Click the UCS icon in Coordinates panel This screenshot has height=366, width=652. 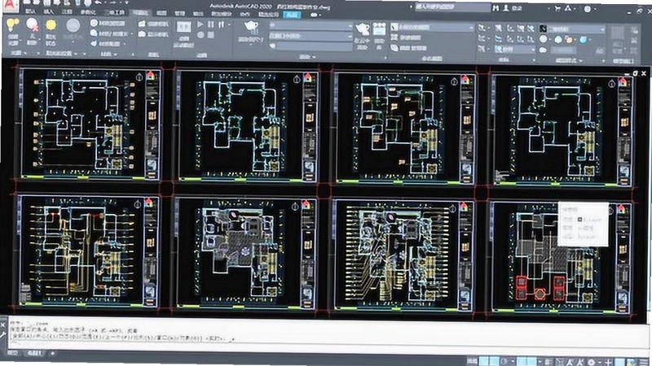point(482,28)
